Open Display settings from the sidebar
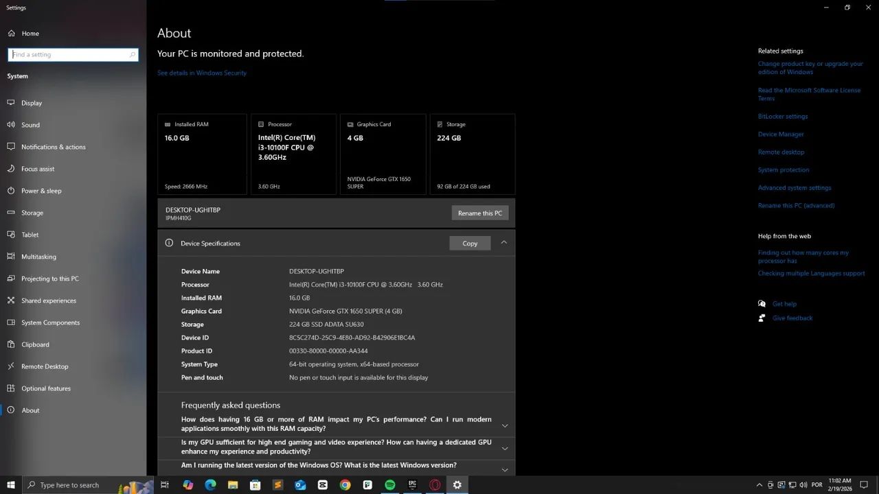The width and height of the screenshot is (879, 494). click(x=32, y=102)
